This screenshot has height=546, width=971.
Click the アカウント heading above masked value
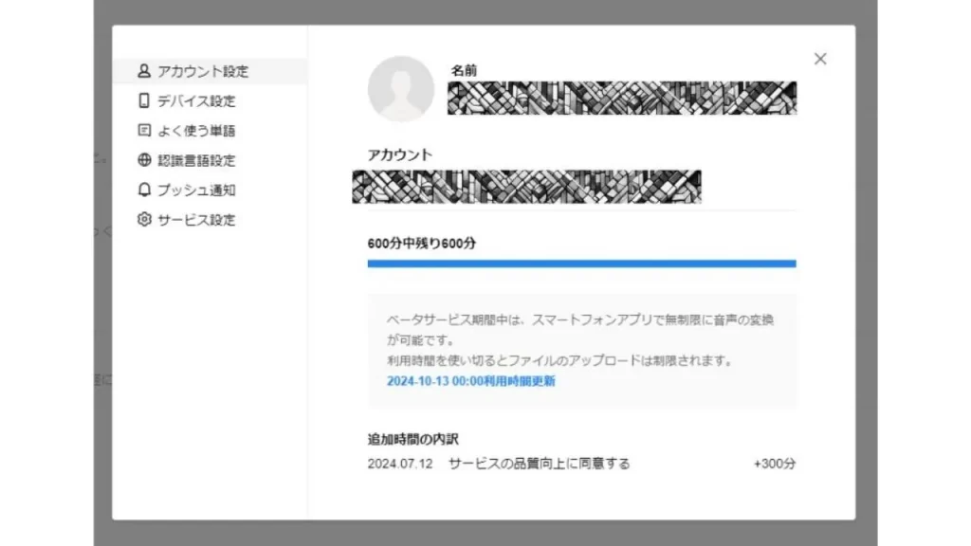399,155
